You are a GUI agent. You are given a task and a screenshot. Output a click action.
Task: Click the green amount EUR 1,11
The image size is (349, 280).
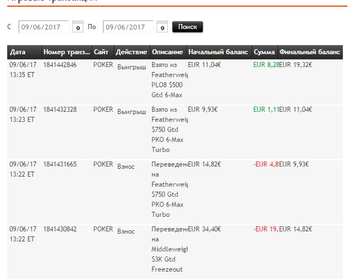pyautogui.click(x=266, y=110)
